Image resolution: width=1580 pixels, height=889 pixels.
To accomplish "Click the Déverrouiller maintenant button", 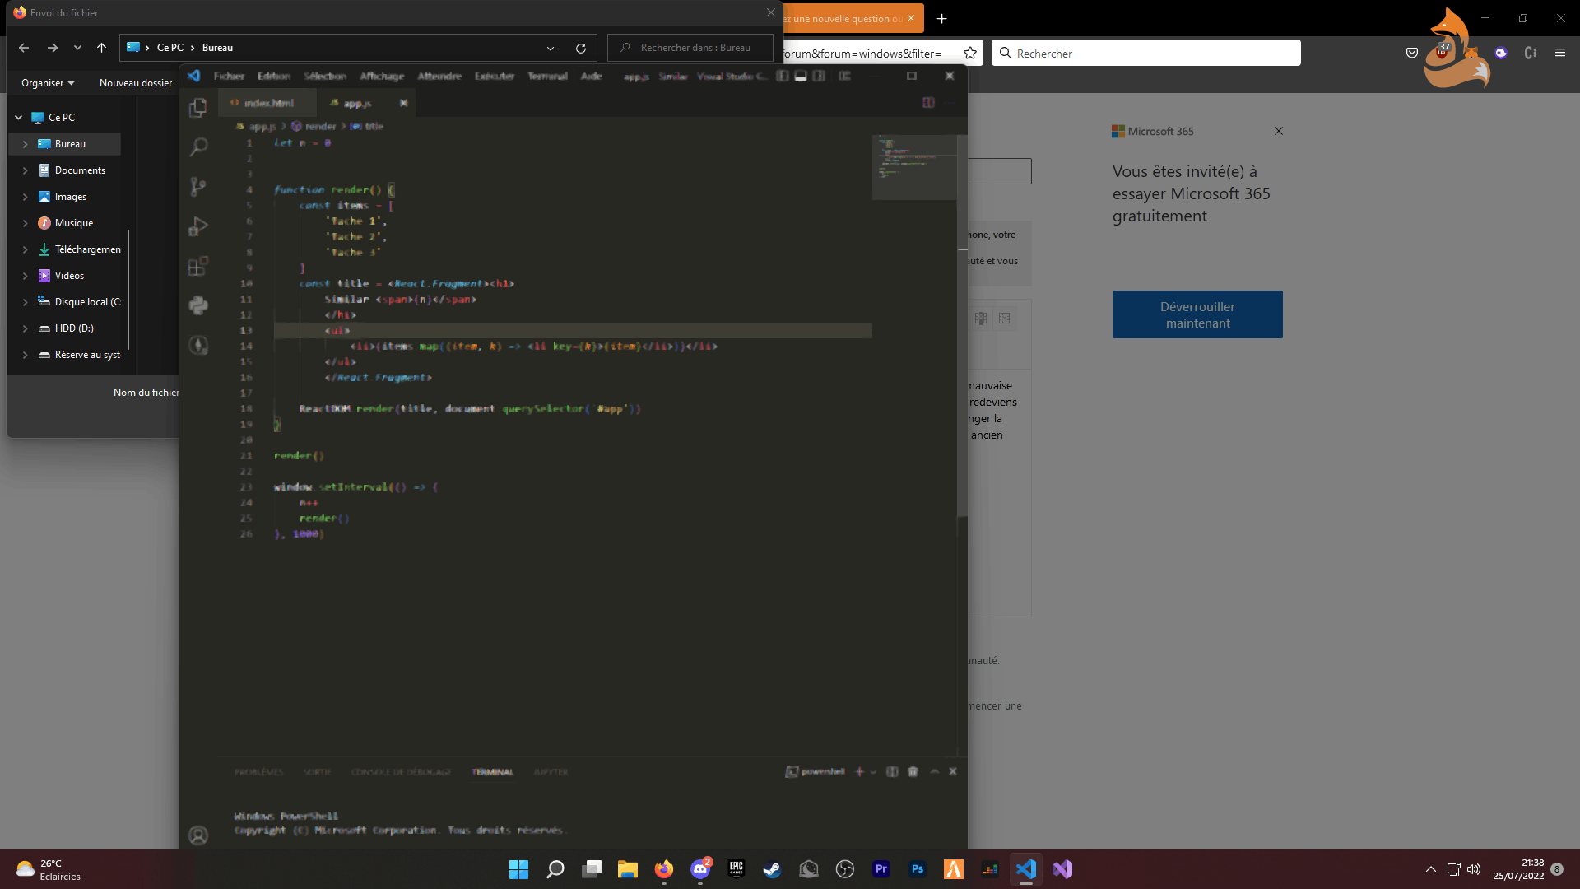I will tap(1197, 314).
